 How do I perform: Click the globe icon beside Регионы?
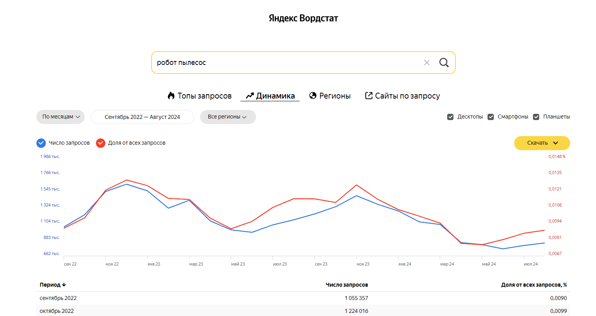pos(313,95)
